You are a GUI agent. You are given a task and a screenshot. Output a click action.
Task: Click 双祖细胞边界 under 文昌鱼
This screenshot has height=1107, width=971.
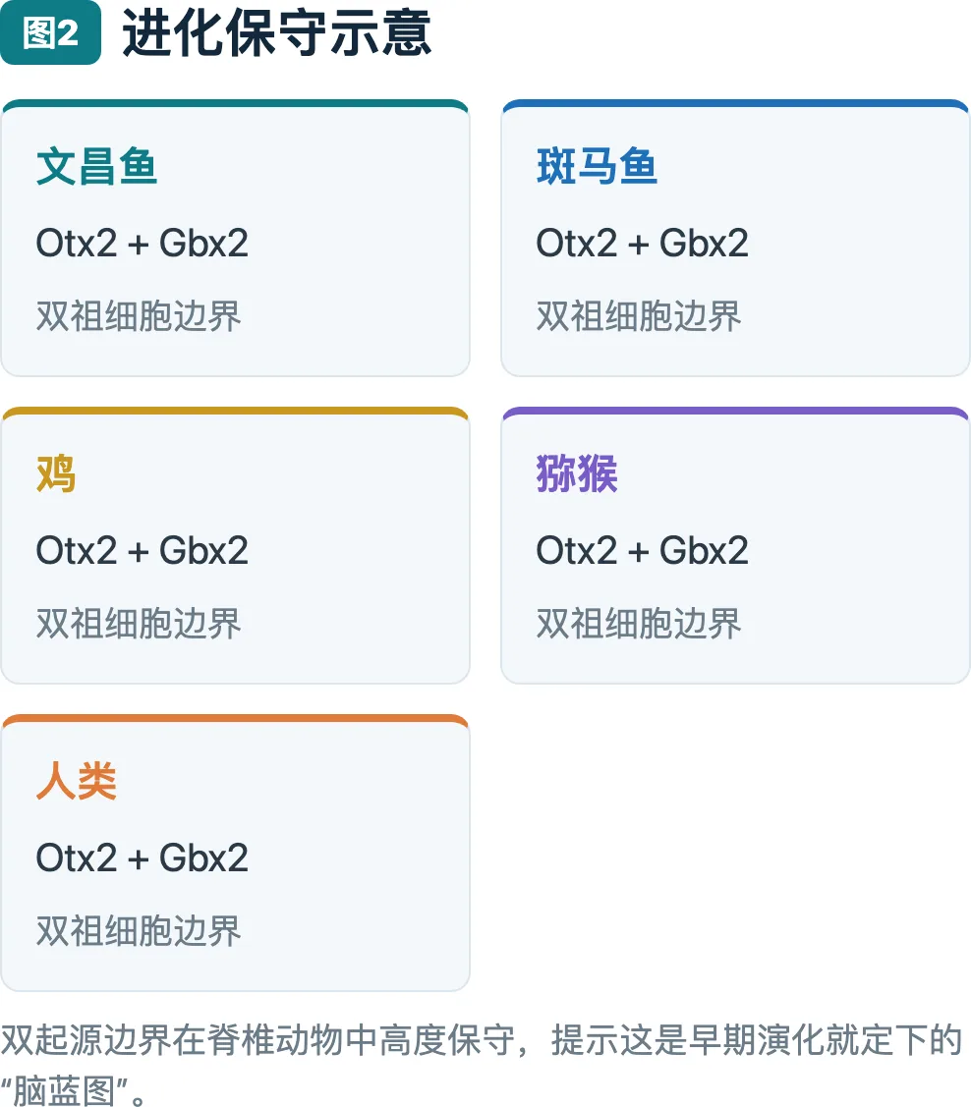139,316
